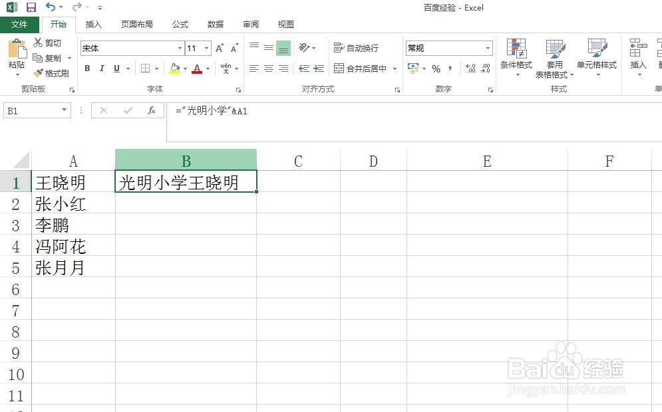Save the workbook via Quick Access Toolbar

(x=30, y=7)
